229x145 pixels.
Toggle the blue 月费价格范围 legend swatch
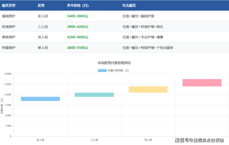coord(102,70)
